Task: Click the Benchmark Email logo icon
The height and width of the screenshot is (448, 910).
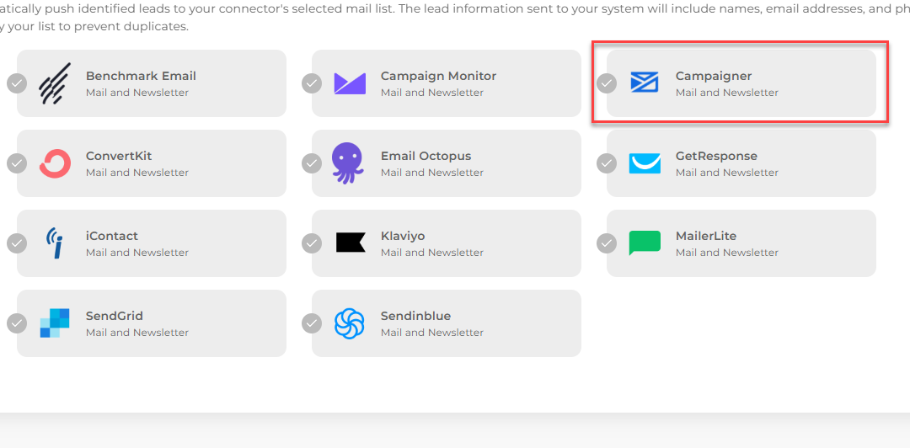Action: click(55, 83)
